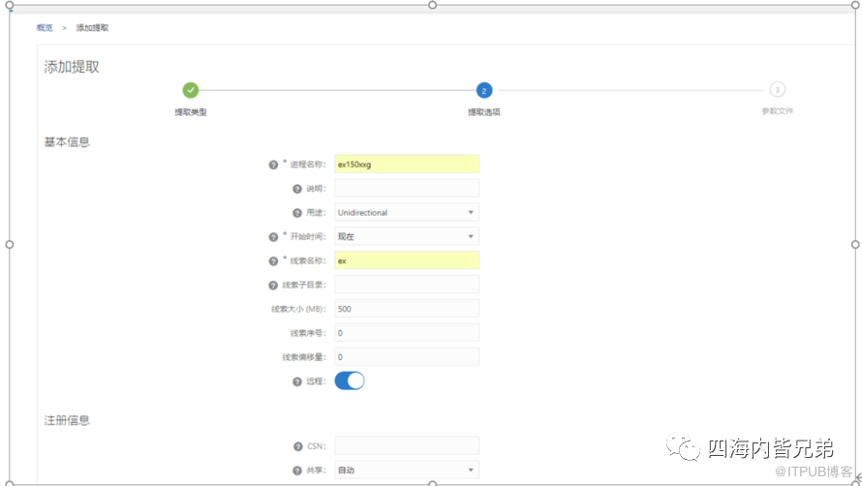The height and width of the screenshot is (486, 862).
Task: Open help icon for 说明
Action: pos(297,189)
